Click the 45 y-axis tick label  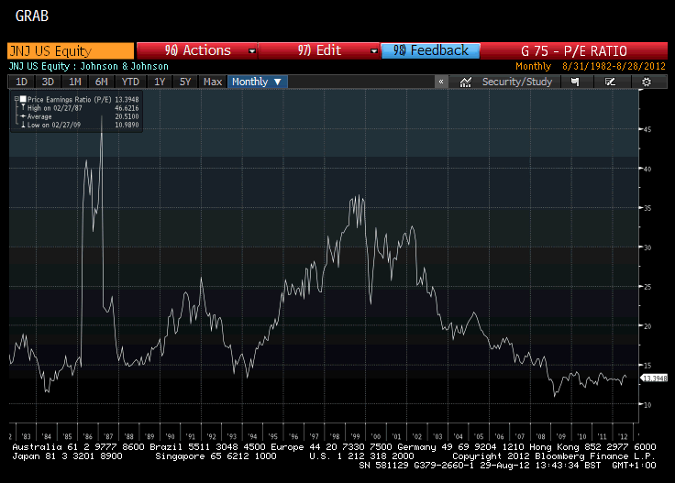click(647, 129)
